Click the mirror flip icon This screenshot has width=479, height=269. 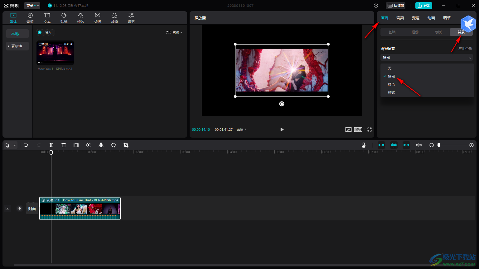pos(101,145)
